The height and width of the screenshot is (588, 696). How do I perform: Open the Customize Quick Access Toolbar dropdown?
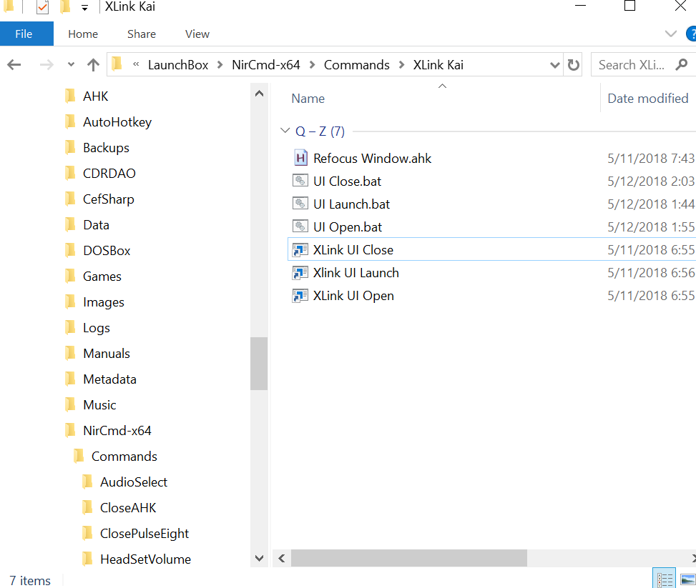coord(85,8)
